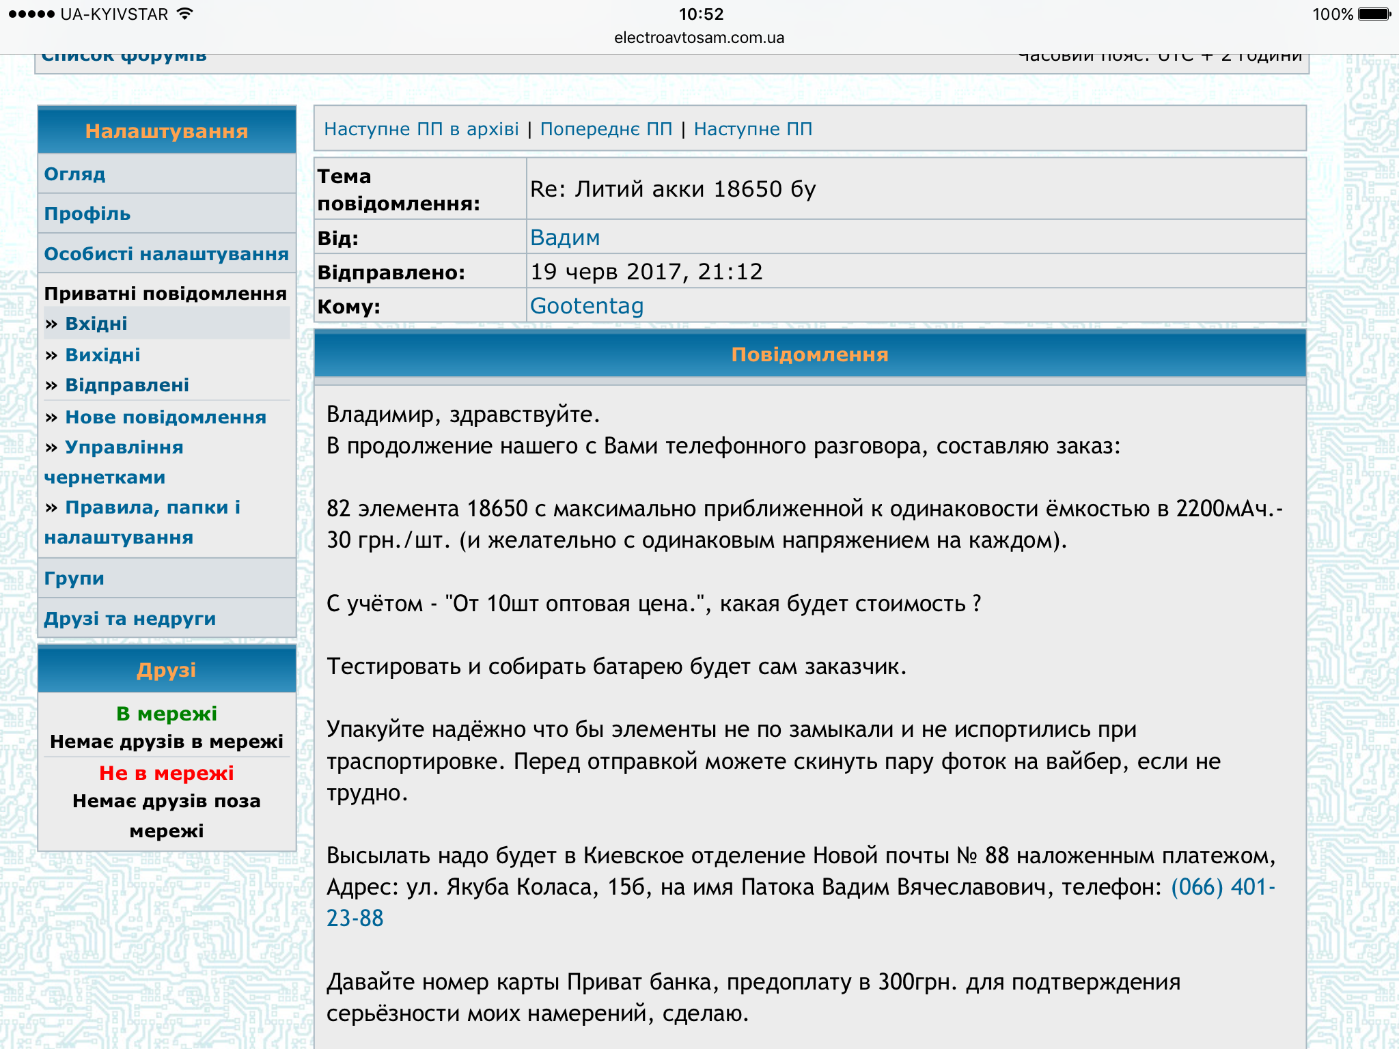Go to Попереднє ПП message
Image resolution: width=1399 pixels, height=1049 pixels.
606,129
